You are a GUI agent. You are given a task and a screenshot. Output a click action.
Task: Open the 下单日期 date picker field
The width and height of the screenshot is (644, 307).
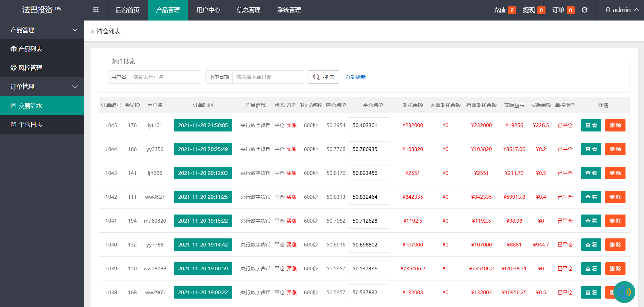pos(268,77)
